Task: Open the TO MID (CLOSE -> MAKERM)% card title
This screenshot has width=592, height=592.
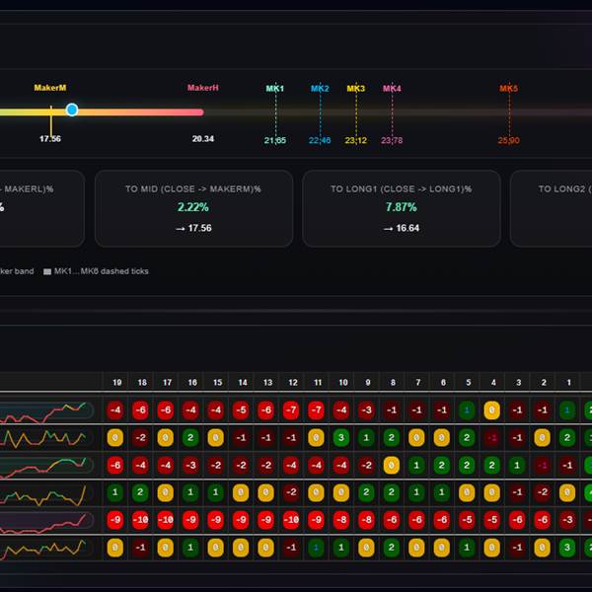Action: coord(193,188)
